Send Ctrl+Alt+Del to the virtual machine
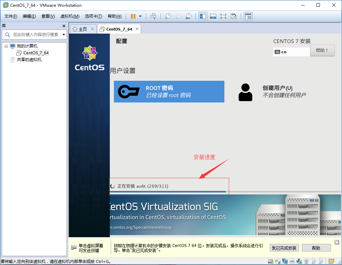342x265 pixels. click(153, 16)
